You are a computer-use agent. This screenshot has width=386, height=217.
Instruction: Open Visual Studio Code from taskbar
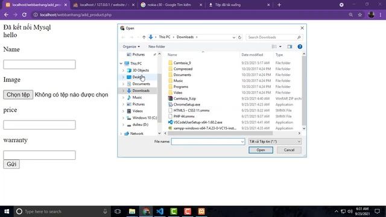(x=160, y=212)
